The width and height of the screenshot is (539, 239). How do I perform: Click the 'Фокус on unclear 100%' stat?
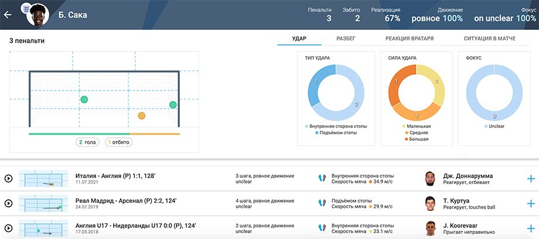[505, 15]
